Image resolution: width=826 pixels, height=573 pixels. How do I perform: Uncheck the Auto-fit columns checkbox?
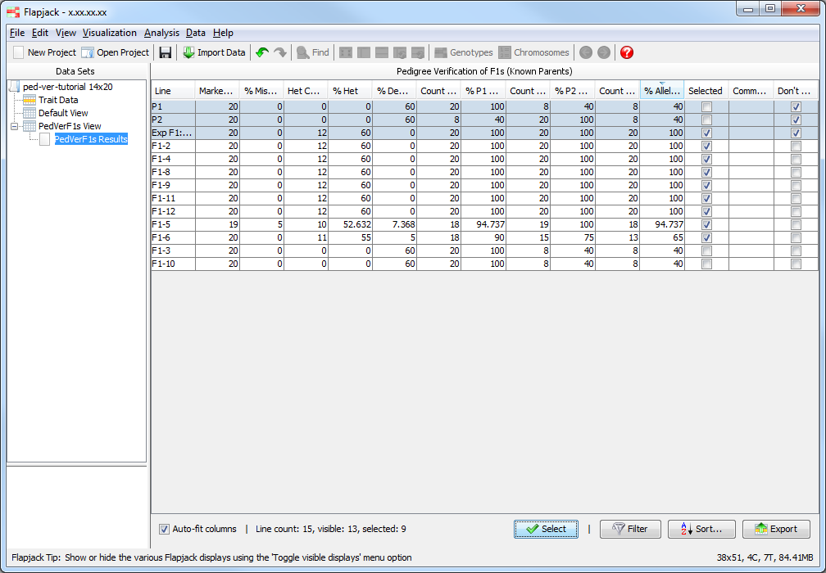(164, 530)
